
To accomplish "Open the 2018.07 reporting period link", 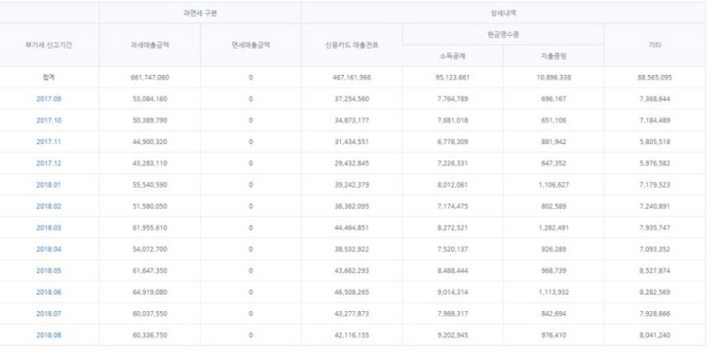I will 49,314.
